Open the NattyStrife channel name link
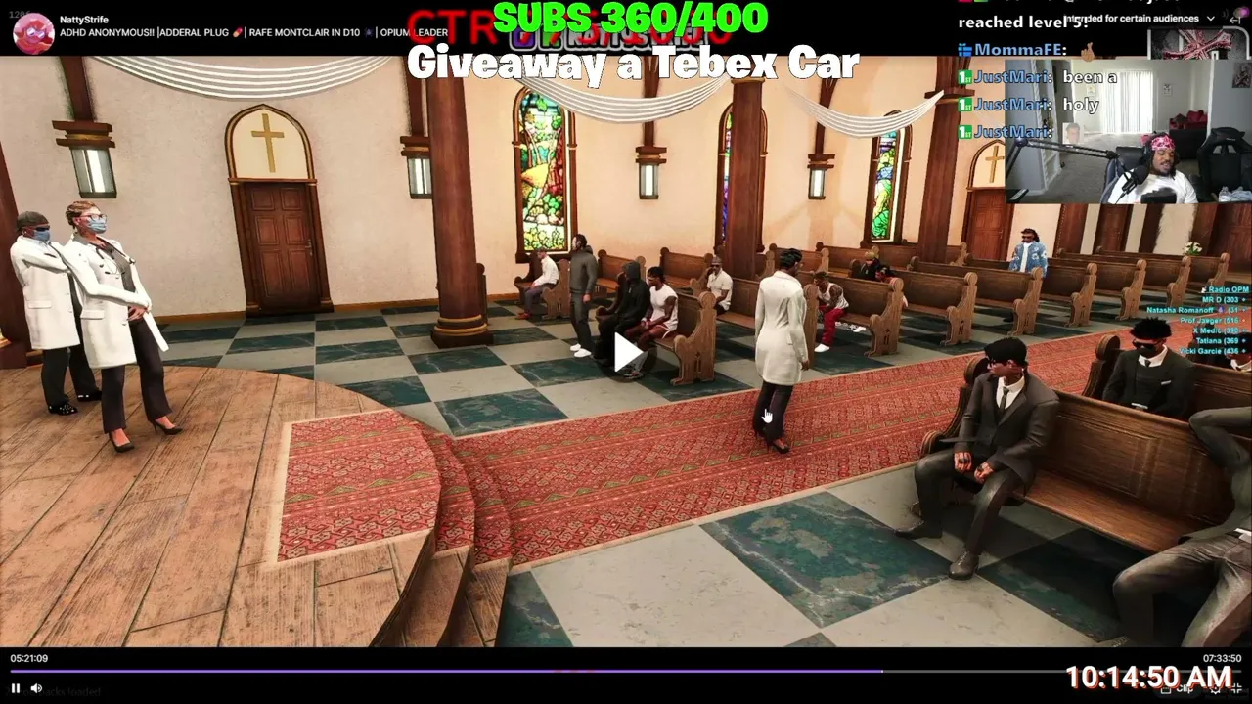This screenshot has height=704, width=1252. tap(84, 20)
